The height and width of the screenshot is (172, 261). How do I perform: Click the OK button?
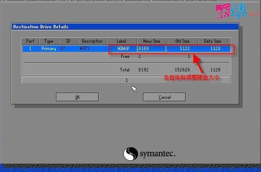(77, 97)
